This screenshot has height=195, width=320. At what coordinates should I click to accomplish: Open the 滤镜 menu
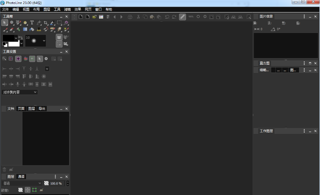(68, 9)
